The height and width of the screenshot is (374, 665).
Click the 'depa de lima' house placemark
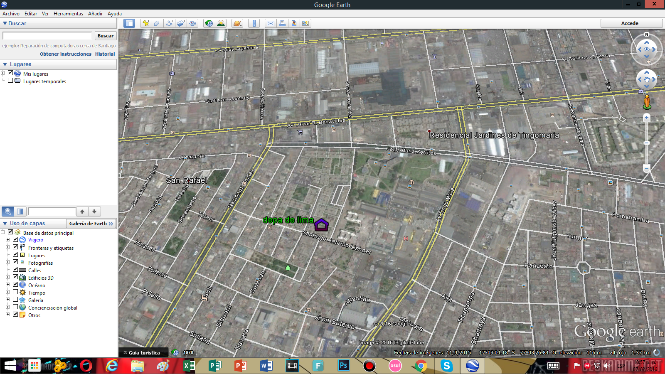tap(321, 224)
